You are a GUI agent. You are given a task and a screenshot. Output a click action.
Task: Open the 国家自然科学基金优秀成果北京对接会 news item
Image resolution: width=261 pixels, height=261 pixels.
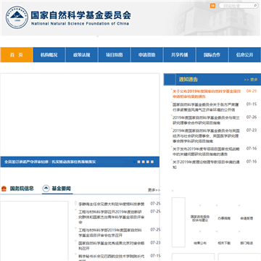point(112,246)
